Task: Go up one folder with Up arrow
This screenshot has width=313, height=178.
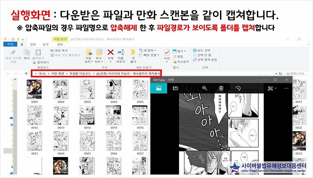Action: 26,74
